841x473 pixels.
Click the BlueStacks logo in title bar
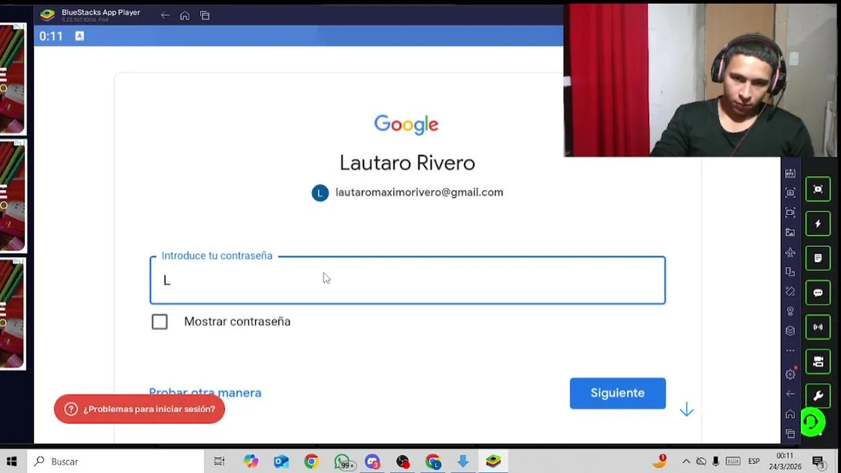[x=47, y=15]
